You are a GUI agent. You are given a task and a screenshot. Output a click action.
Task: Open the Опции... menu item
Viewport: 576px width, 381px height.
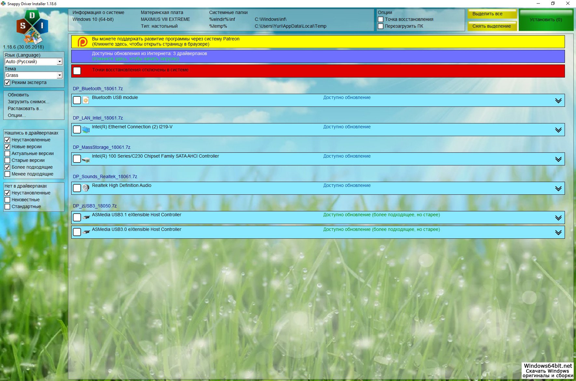coord(17,115)
